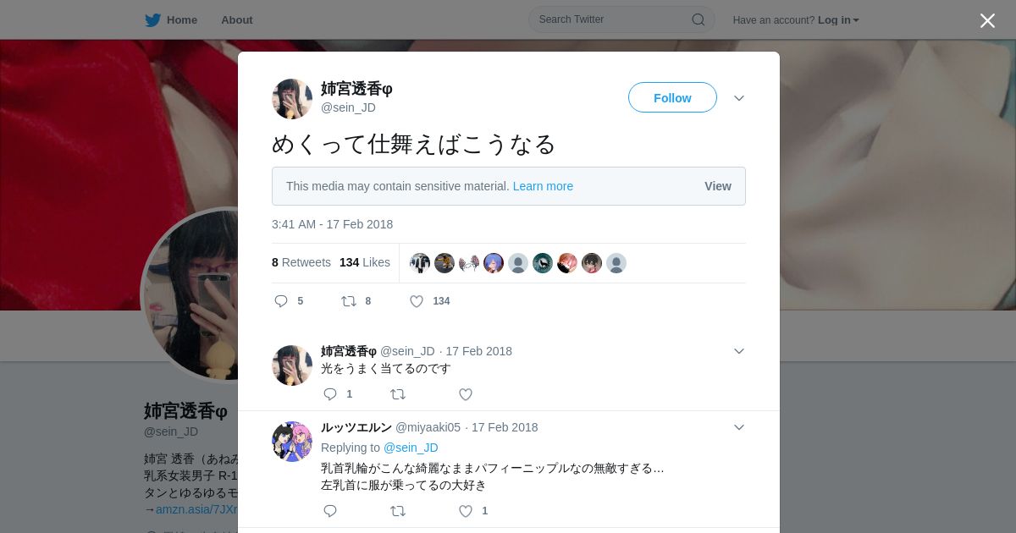1016x533 pixels.
Task: Like the miyaaki05 reply with 1 like
Action: (x=466, y=511)
